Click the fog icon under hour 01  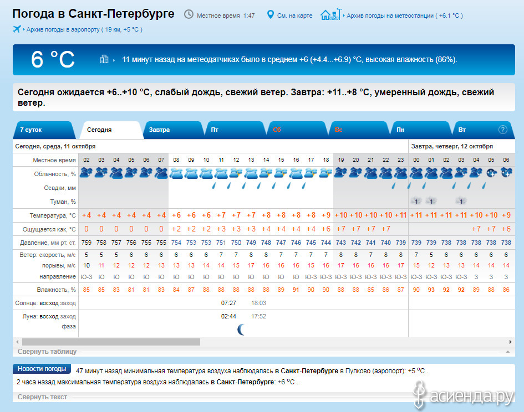pyautogui.click(x=431, y=201)
